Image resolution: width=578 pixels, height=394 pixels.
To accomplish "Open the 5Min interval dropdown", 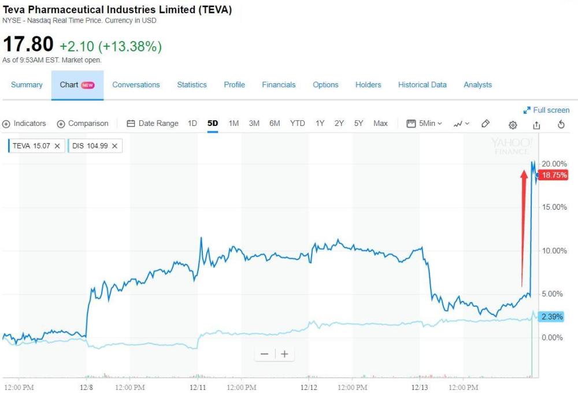I will click(424, 124).
